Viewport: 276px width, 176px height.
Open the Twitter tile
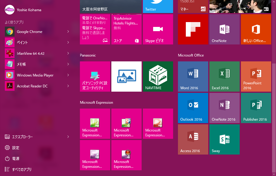coord(158,7)
